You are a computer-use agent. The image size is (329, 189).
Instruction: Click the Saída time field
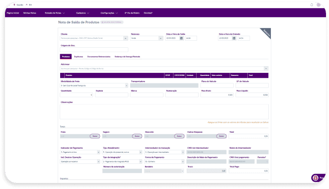pos(191,38)
